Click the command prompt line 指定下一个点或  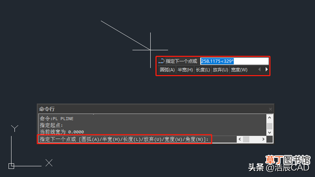(125, 139)
